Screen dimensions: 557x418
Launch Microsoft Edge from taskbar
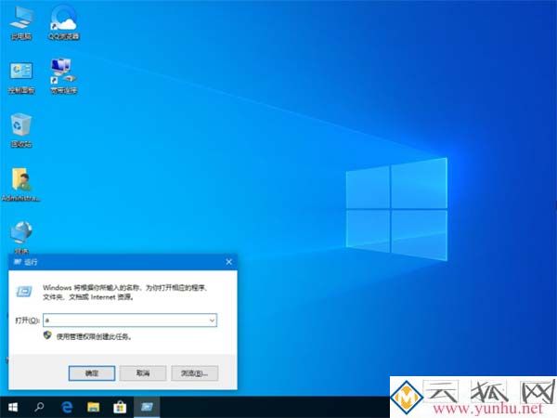[x=67, y=407]
